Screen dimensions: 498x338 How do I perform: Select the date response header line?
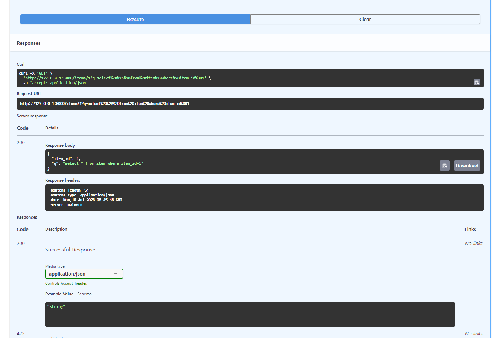pos(86,200)
